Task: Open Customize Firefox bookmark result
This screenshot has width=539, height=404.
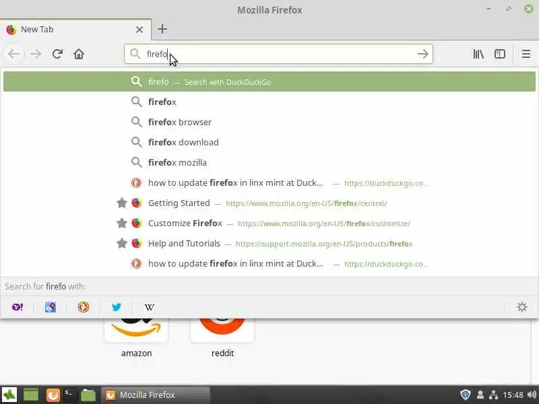Action: coord(269,224)
